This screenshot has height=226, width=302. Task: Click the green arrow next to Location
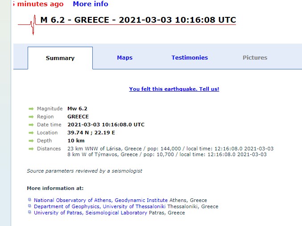[31, 133]
